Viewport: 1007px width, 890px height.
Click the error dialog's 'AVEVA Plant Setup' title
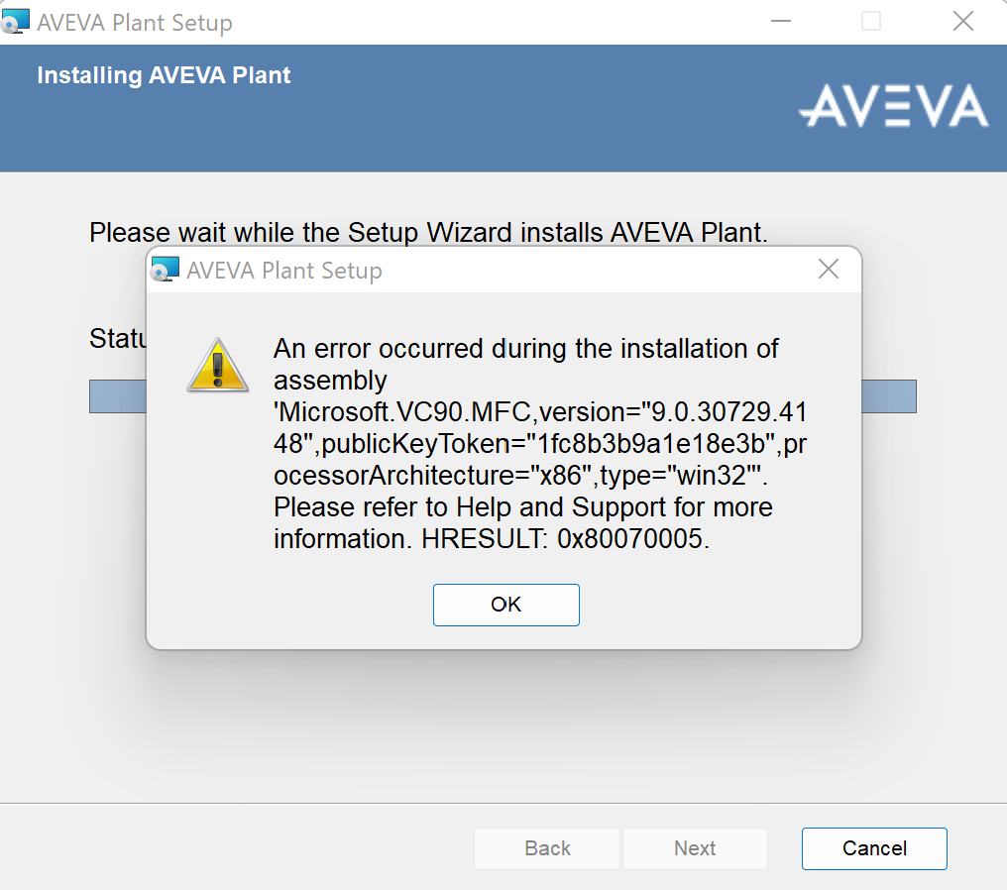click(x=284, y=271)
